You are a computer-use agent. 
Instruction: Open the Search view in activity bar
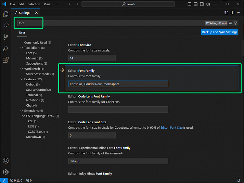6,25
